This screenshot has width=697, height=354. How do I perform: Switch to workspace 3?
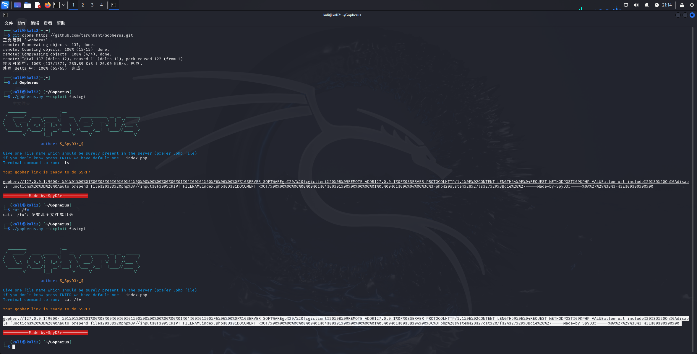[92, 5]
